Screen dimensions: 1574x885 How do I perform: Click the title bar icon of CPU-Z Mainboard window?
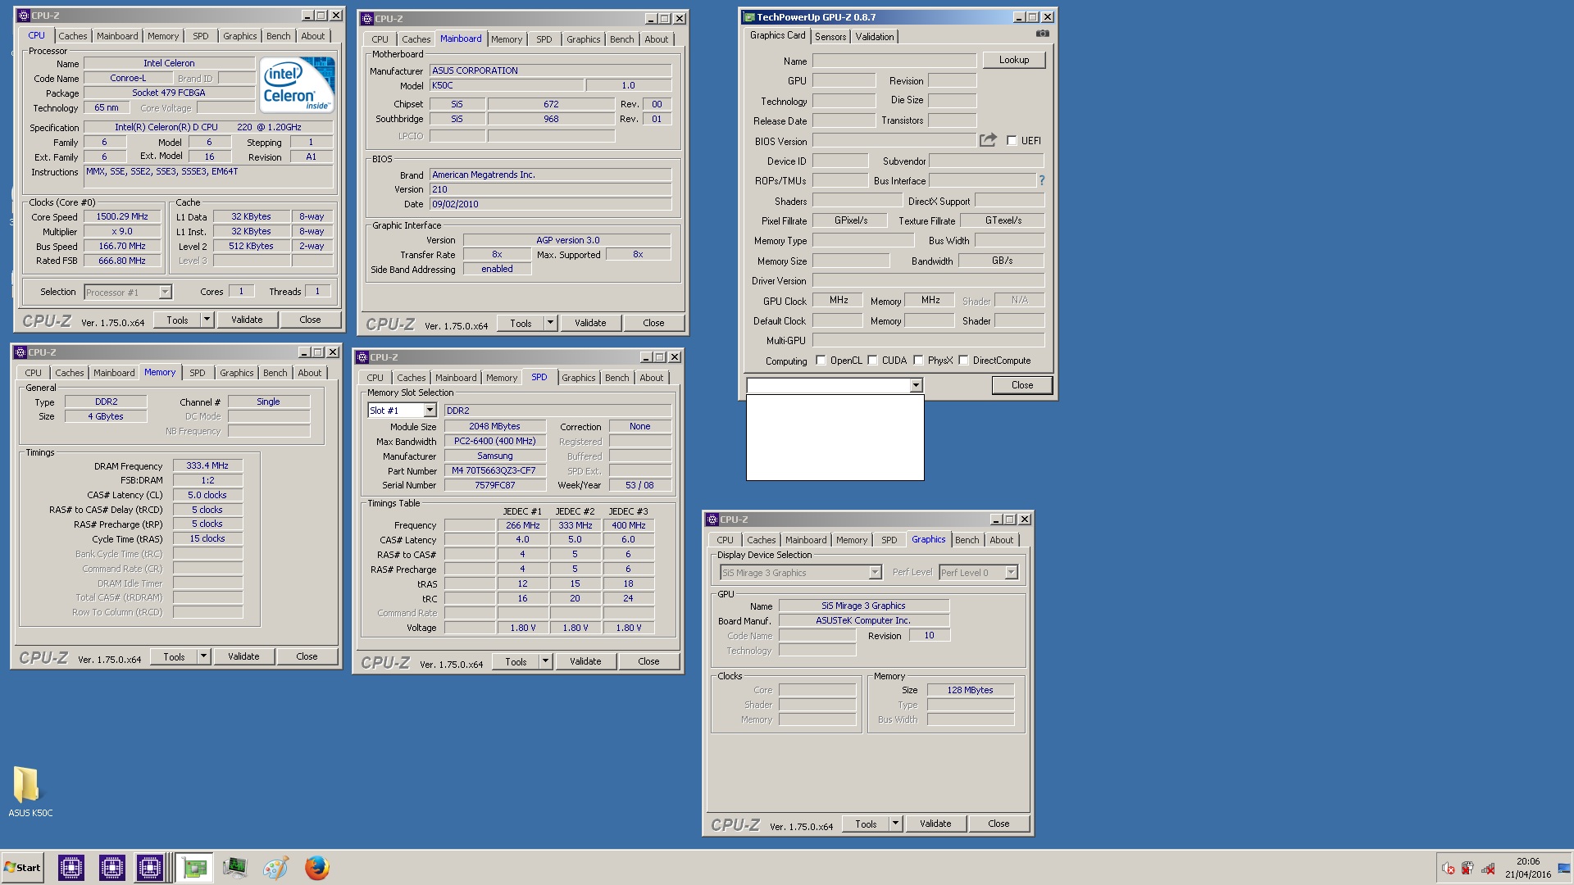(367, 19)
